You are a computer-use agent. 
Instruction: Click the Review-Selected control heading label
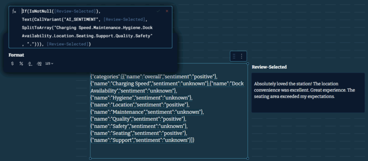point(269,67)
